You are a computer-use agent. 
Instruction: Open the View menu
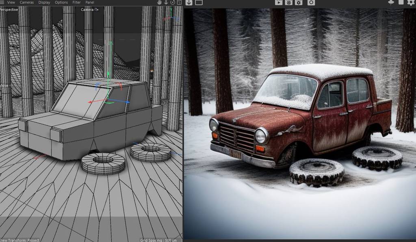11,2
